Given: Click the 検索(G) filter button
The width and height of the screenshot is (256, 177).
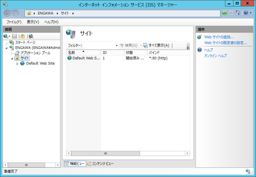Looking at the screenshot, I should coord(129,45).
